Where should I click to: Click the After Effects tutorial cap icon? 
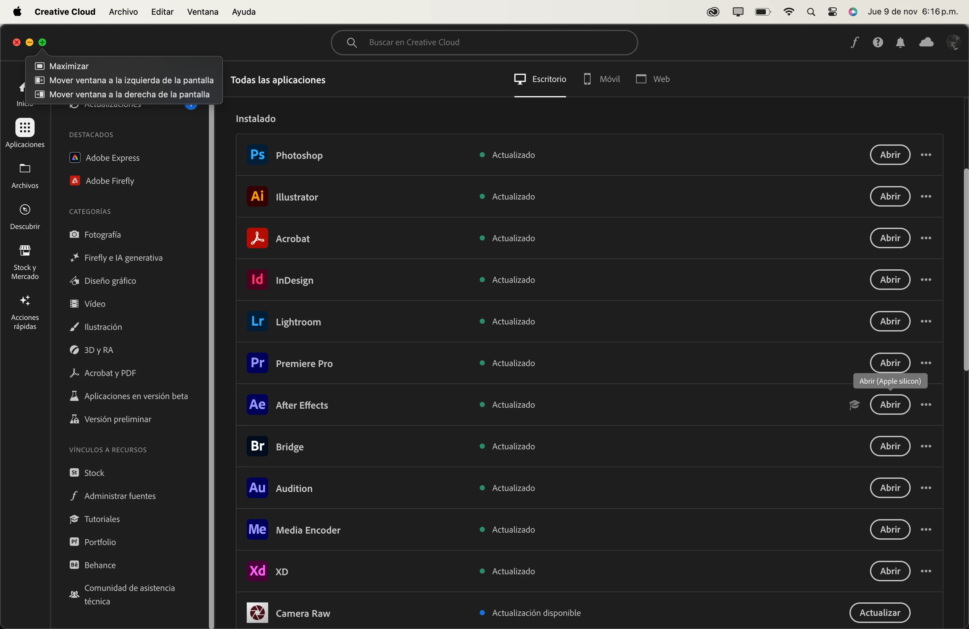854,405
